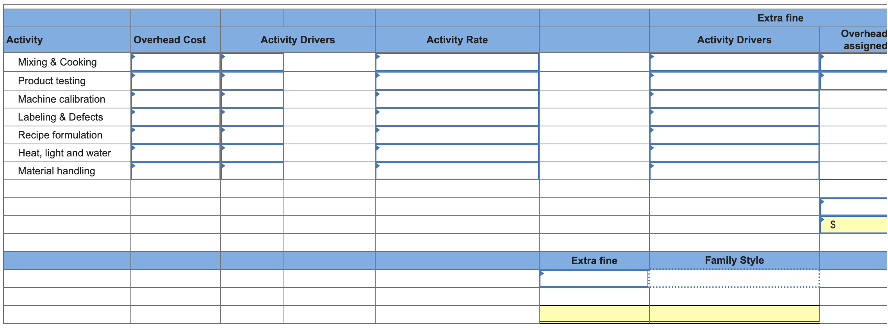Open Activity Drivers dropdown in Labeling & Defects row

click(252, 117)
